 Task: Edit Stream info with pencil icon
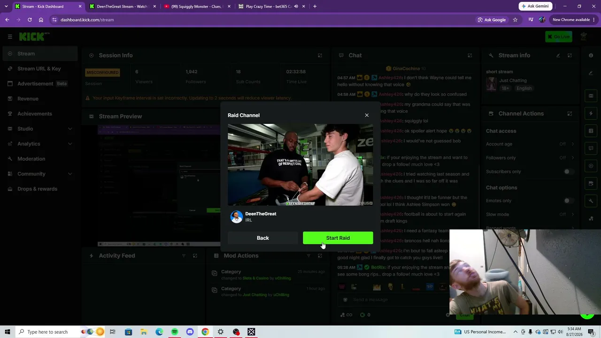(558, 55)
